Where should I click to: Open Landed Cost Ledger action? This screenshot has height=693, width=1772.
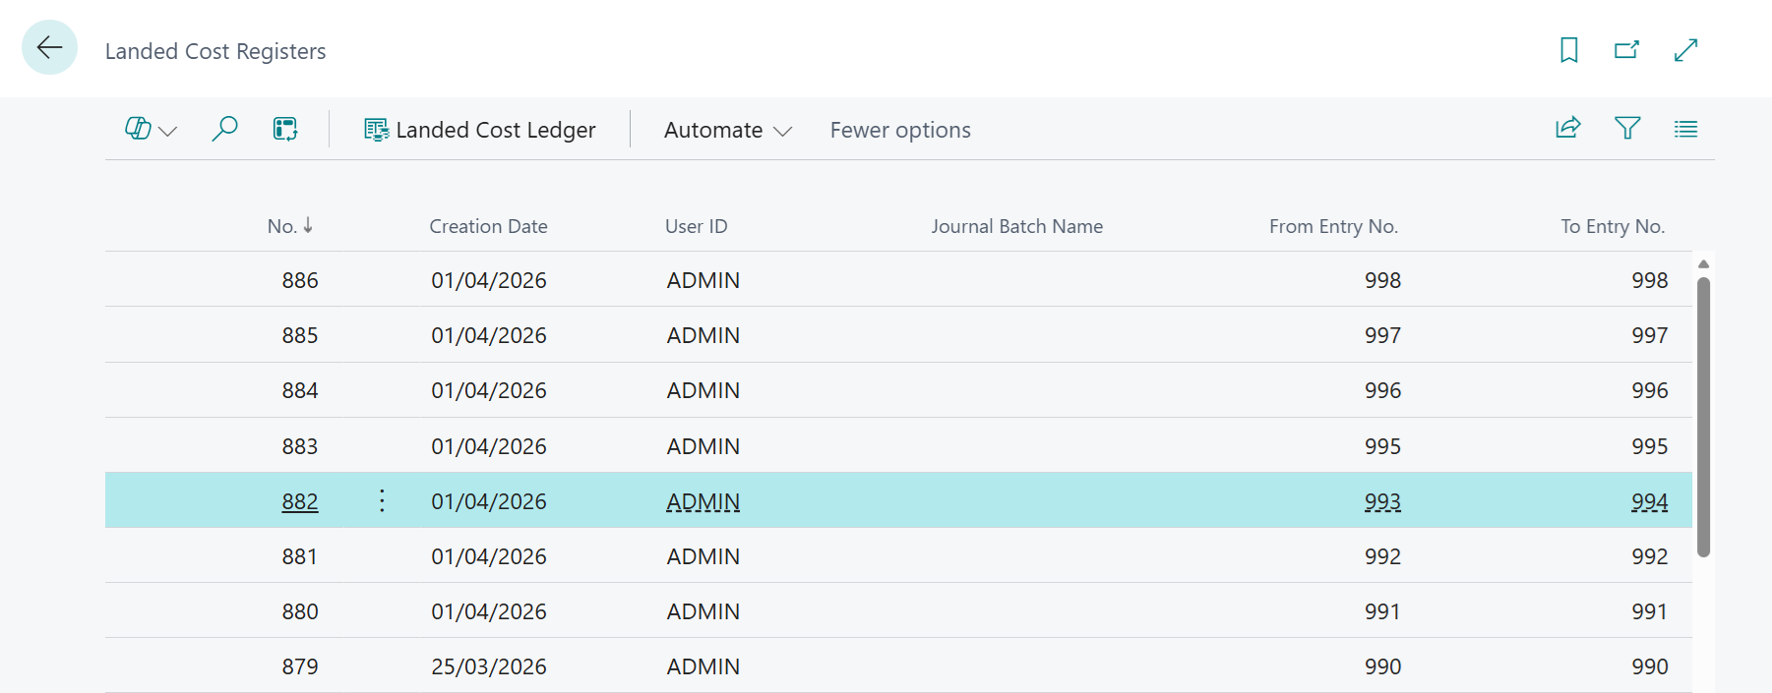click(480, 130)
